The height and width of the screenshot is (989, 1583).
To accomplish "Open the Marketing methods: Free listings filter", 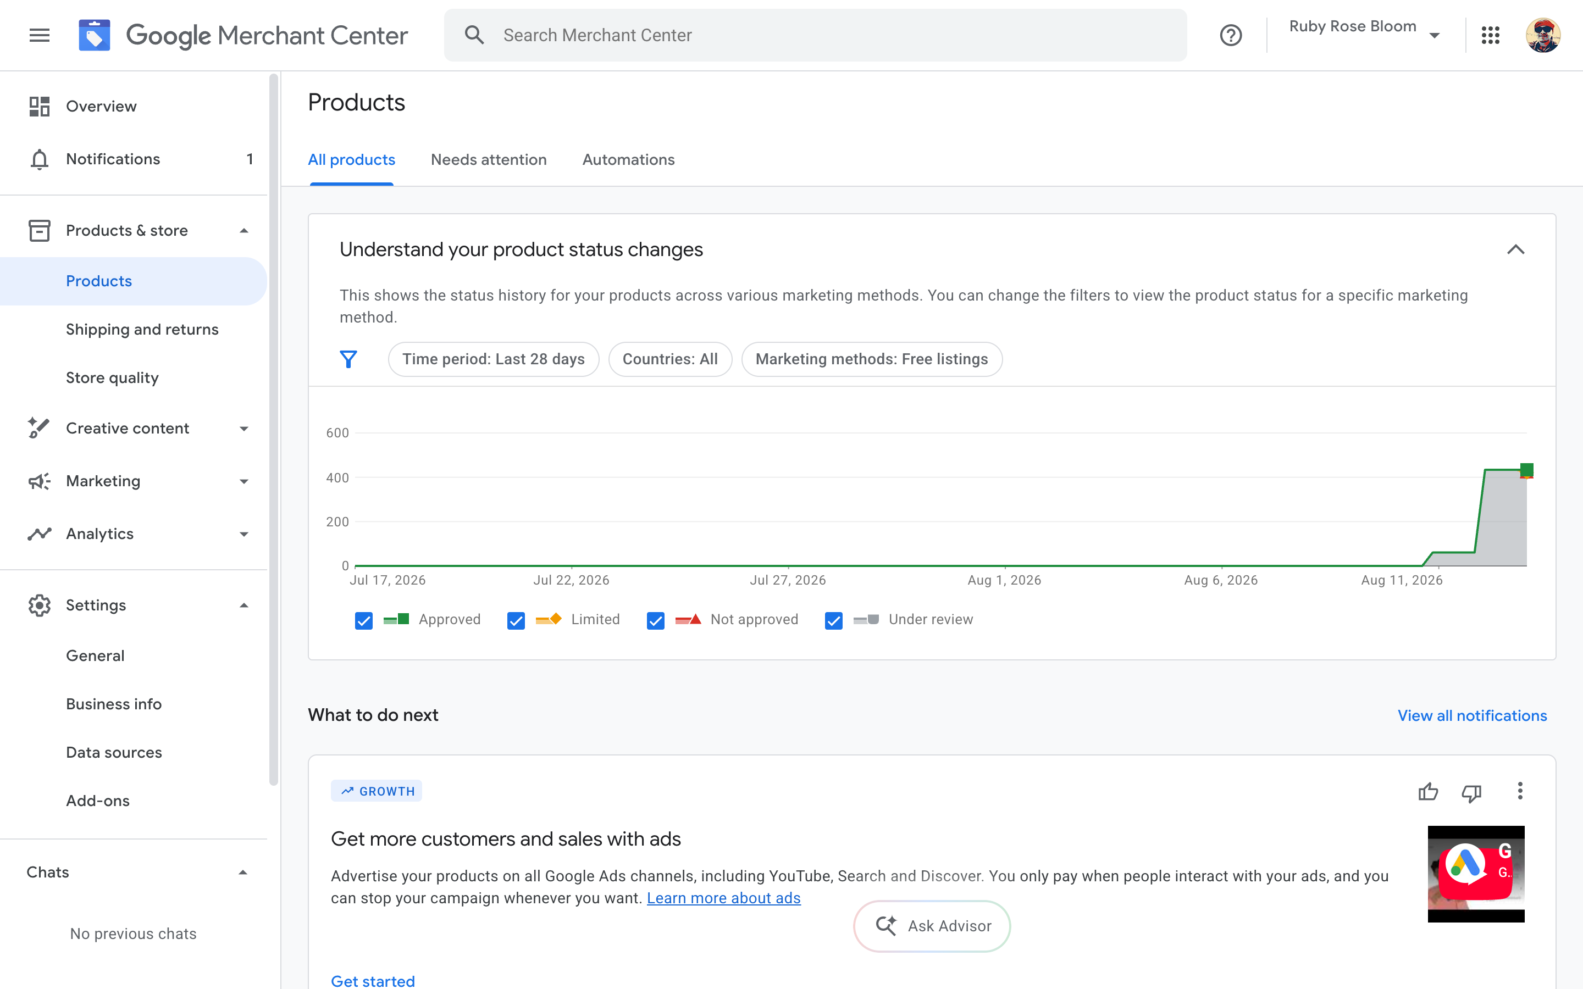I will coord(871,359).
